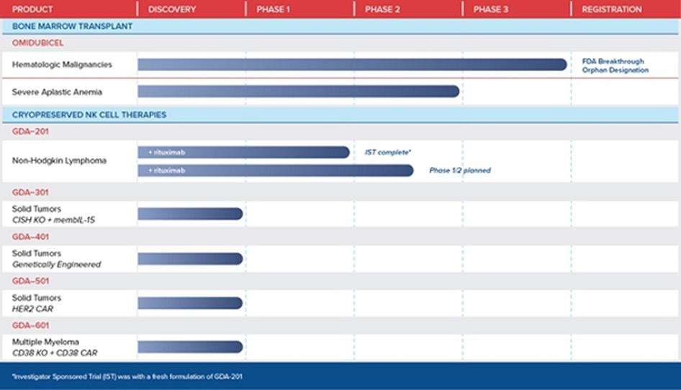The height and width of the screenshot is (390, 681).
Task: Click the HER2 CAR Solid Tumors progress bar
Action: pos(190,303)
